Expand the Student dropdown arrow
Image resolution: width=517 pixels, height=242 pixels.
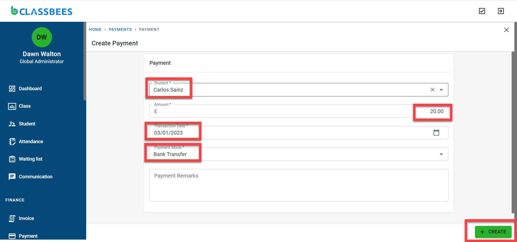tap(441, 90)
